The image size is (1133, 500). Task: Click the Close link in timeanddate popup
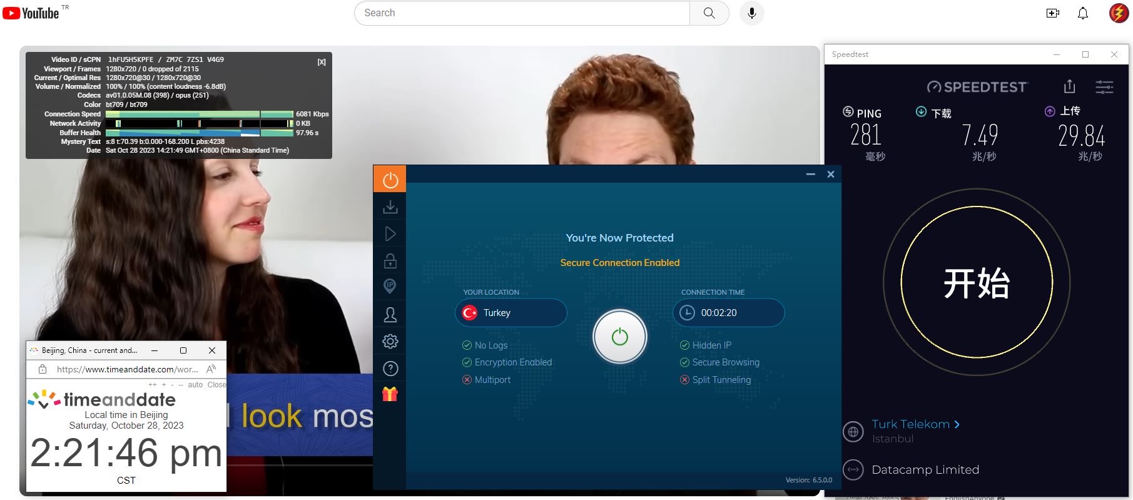(216, 385)
